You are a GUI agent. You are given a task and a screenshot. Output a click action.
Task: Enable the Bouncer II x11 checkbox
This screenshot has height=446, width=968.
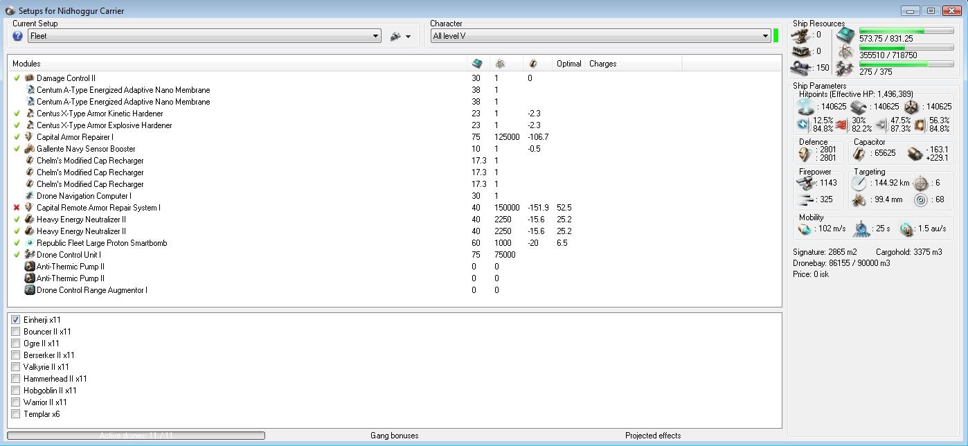point(16,332)
